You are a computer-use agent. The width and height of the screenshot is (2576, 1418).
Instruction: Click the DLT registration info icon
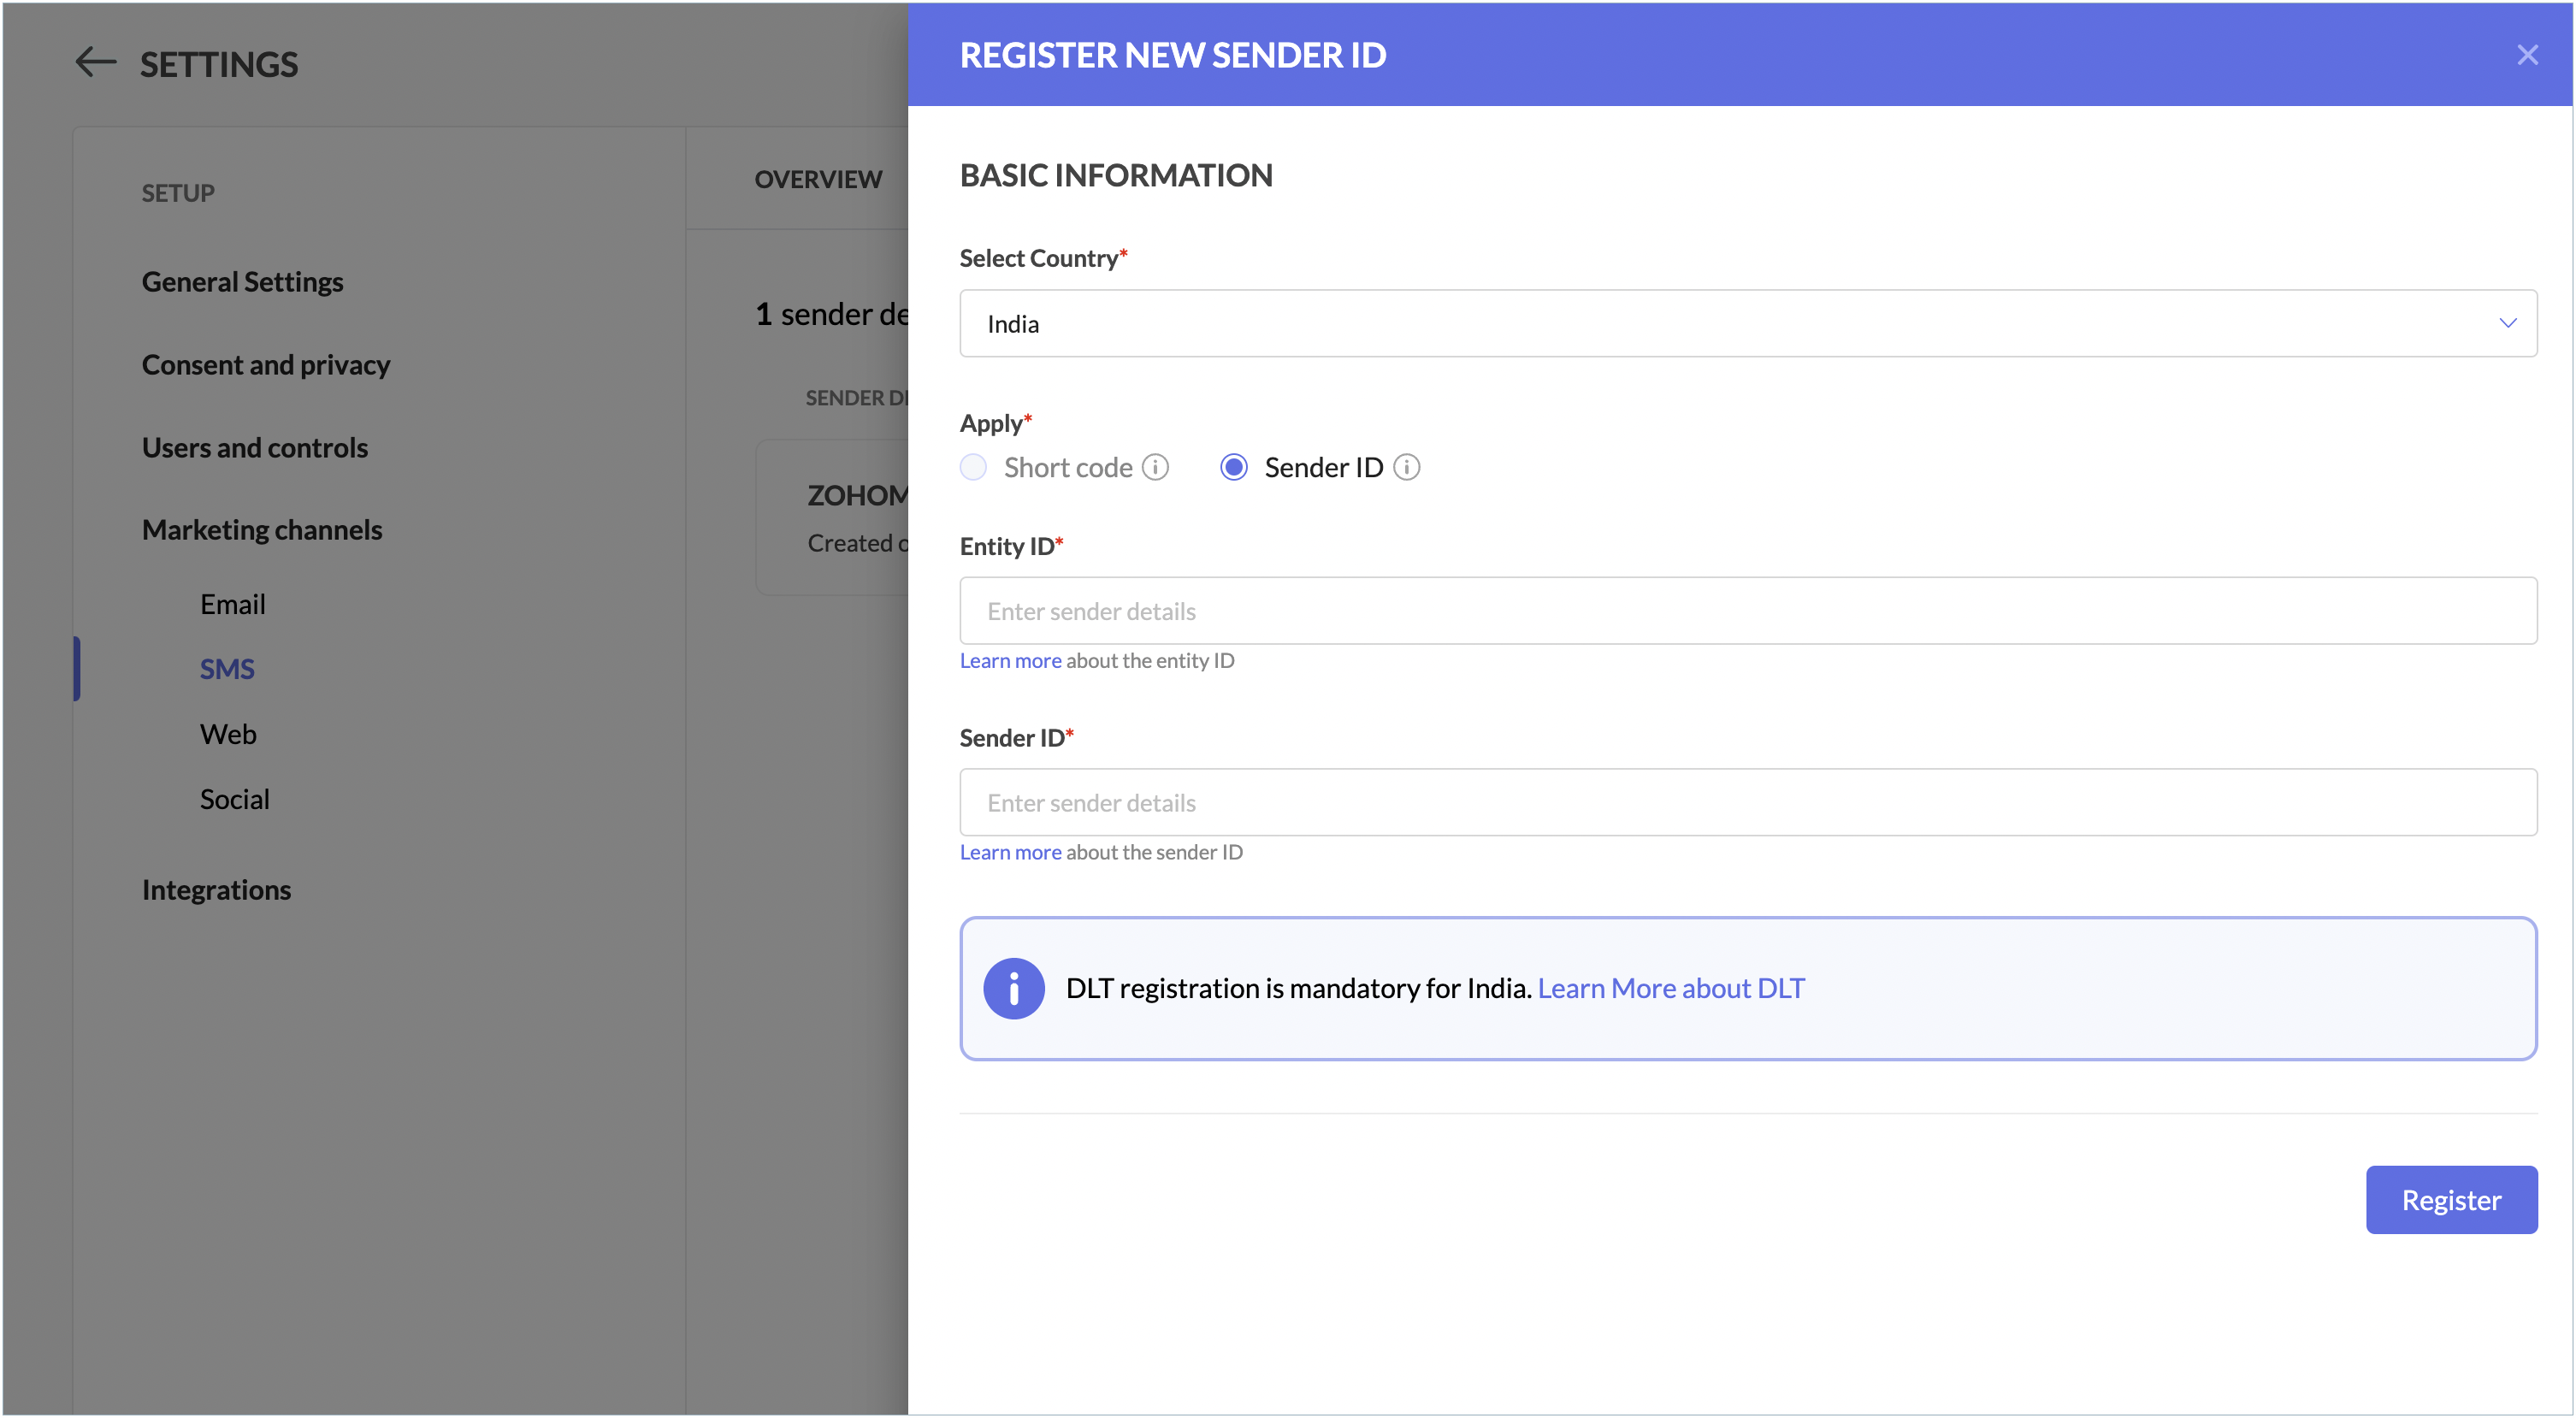1013,988
